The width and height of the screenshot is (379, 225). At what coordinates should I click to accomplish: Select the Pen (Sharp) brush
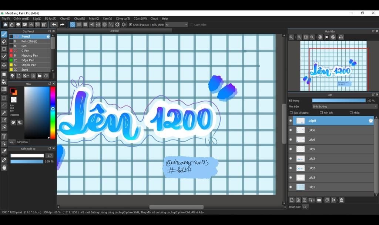click(x=30, y=41)
